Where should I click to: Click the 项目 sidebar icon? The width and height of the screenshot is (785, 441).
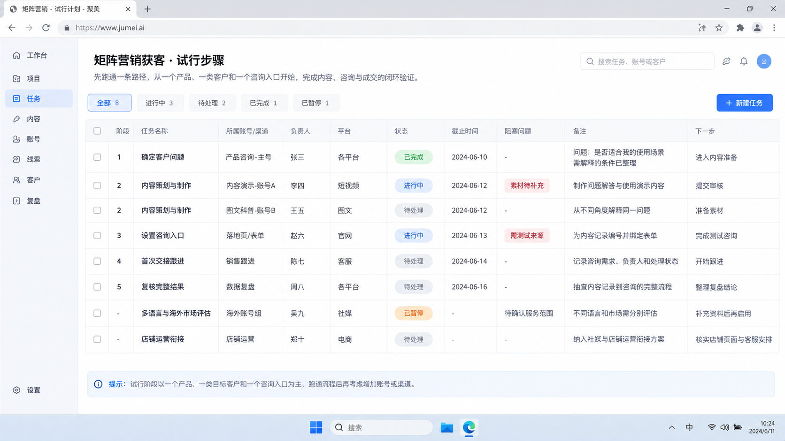[16, 79]
